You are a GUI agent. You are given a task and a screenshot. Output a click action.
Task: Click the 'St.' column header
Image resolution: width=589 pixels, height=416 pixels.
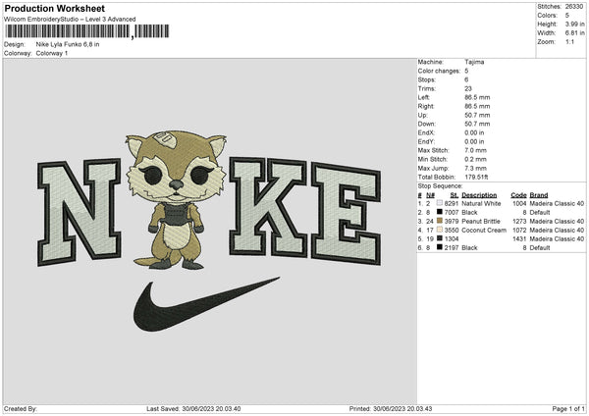coord(455,195)
